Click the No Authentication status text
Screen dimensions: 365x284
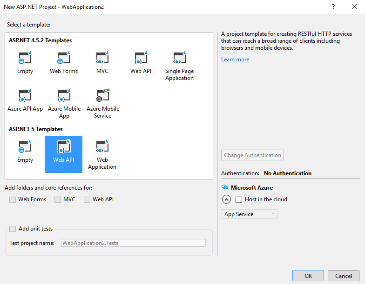tap(288, 173)
